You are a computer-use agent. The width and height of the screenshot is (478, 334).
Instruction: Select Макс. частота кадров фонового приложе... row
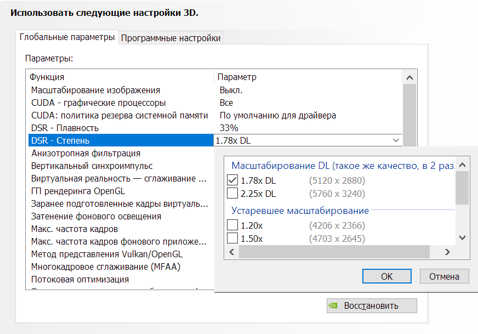tap(121, 241)
